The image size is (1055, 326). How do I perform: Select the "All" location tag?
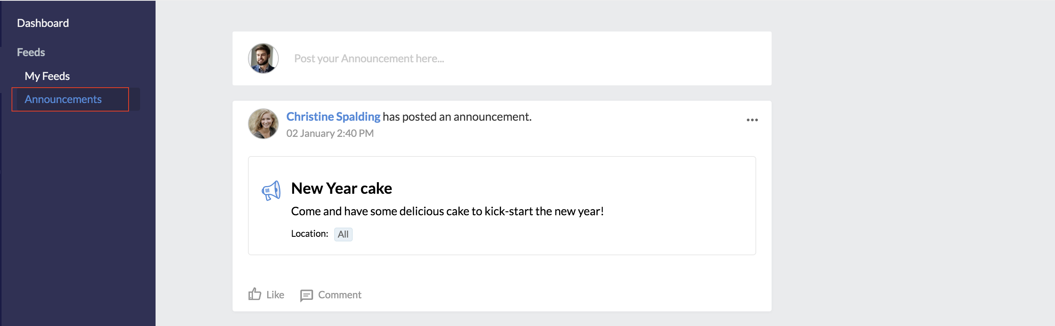[343, 235]
